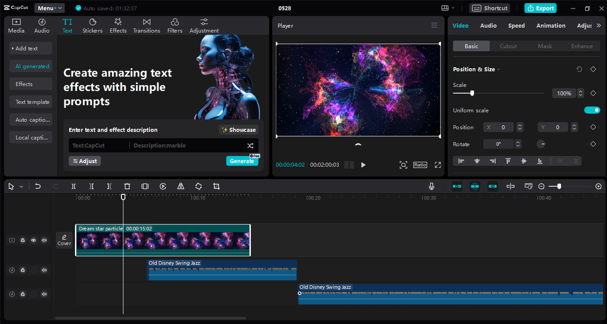The width and height of the screenshot is (607, 324).
Task: Open the Effects panel in top toolbar
Action: click(118, 26)
